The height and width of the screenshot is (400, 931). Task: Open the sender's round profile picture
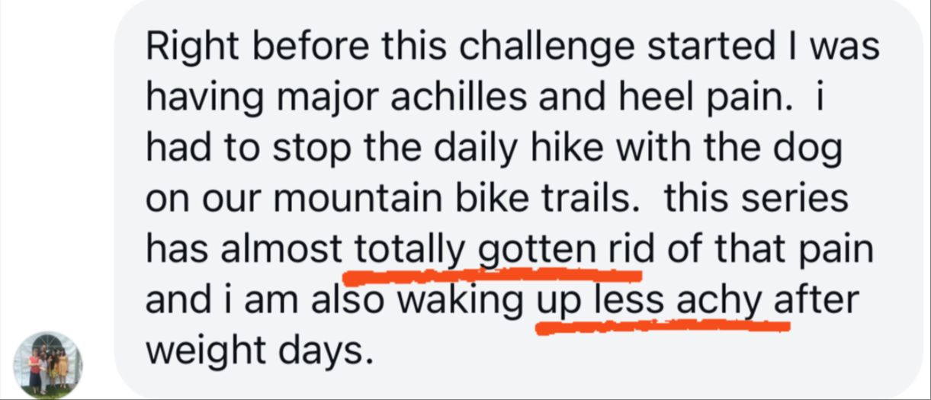pos(48,365)
